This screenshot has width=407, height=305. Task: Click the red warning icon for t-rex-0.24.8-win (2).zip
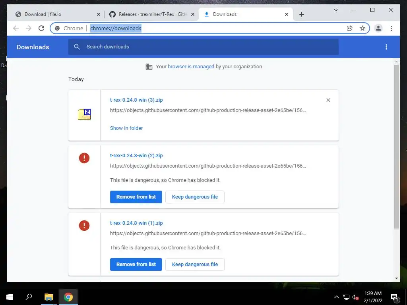click(x=84, y=158)
